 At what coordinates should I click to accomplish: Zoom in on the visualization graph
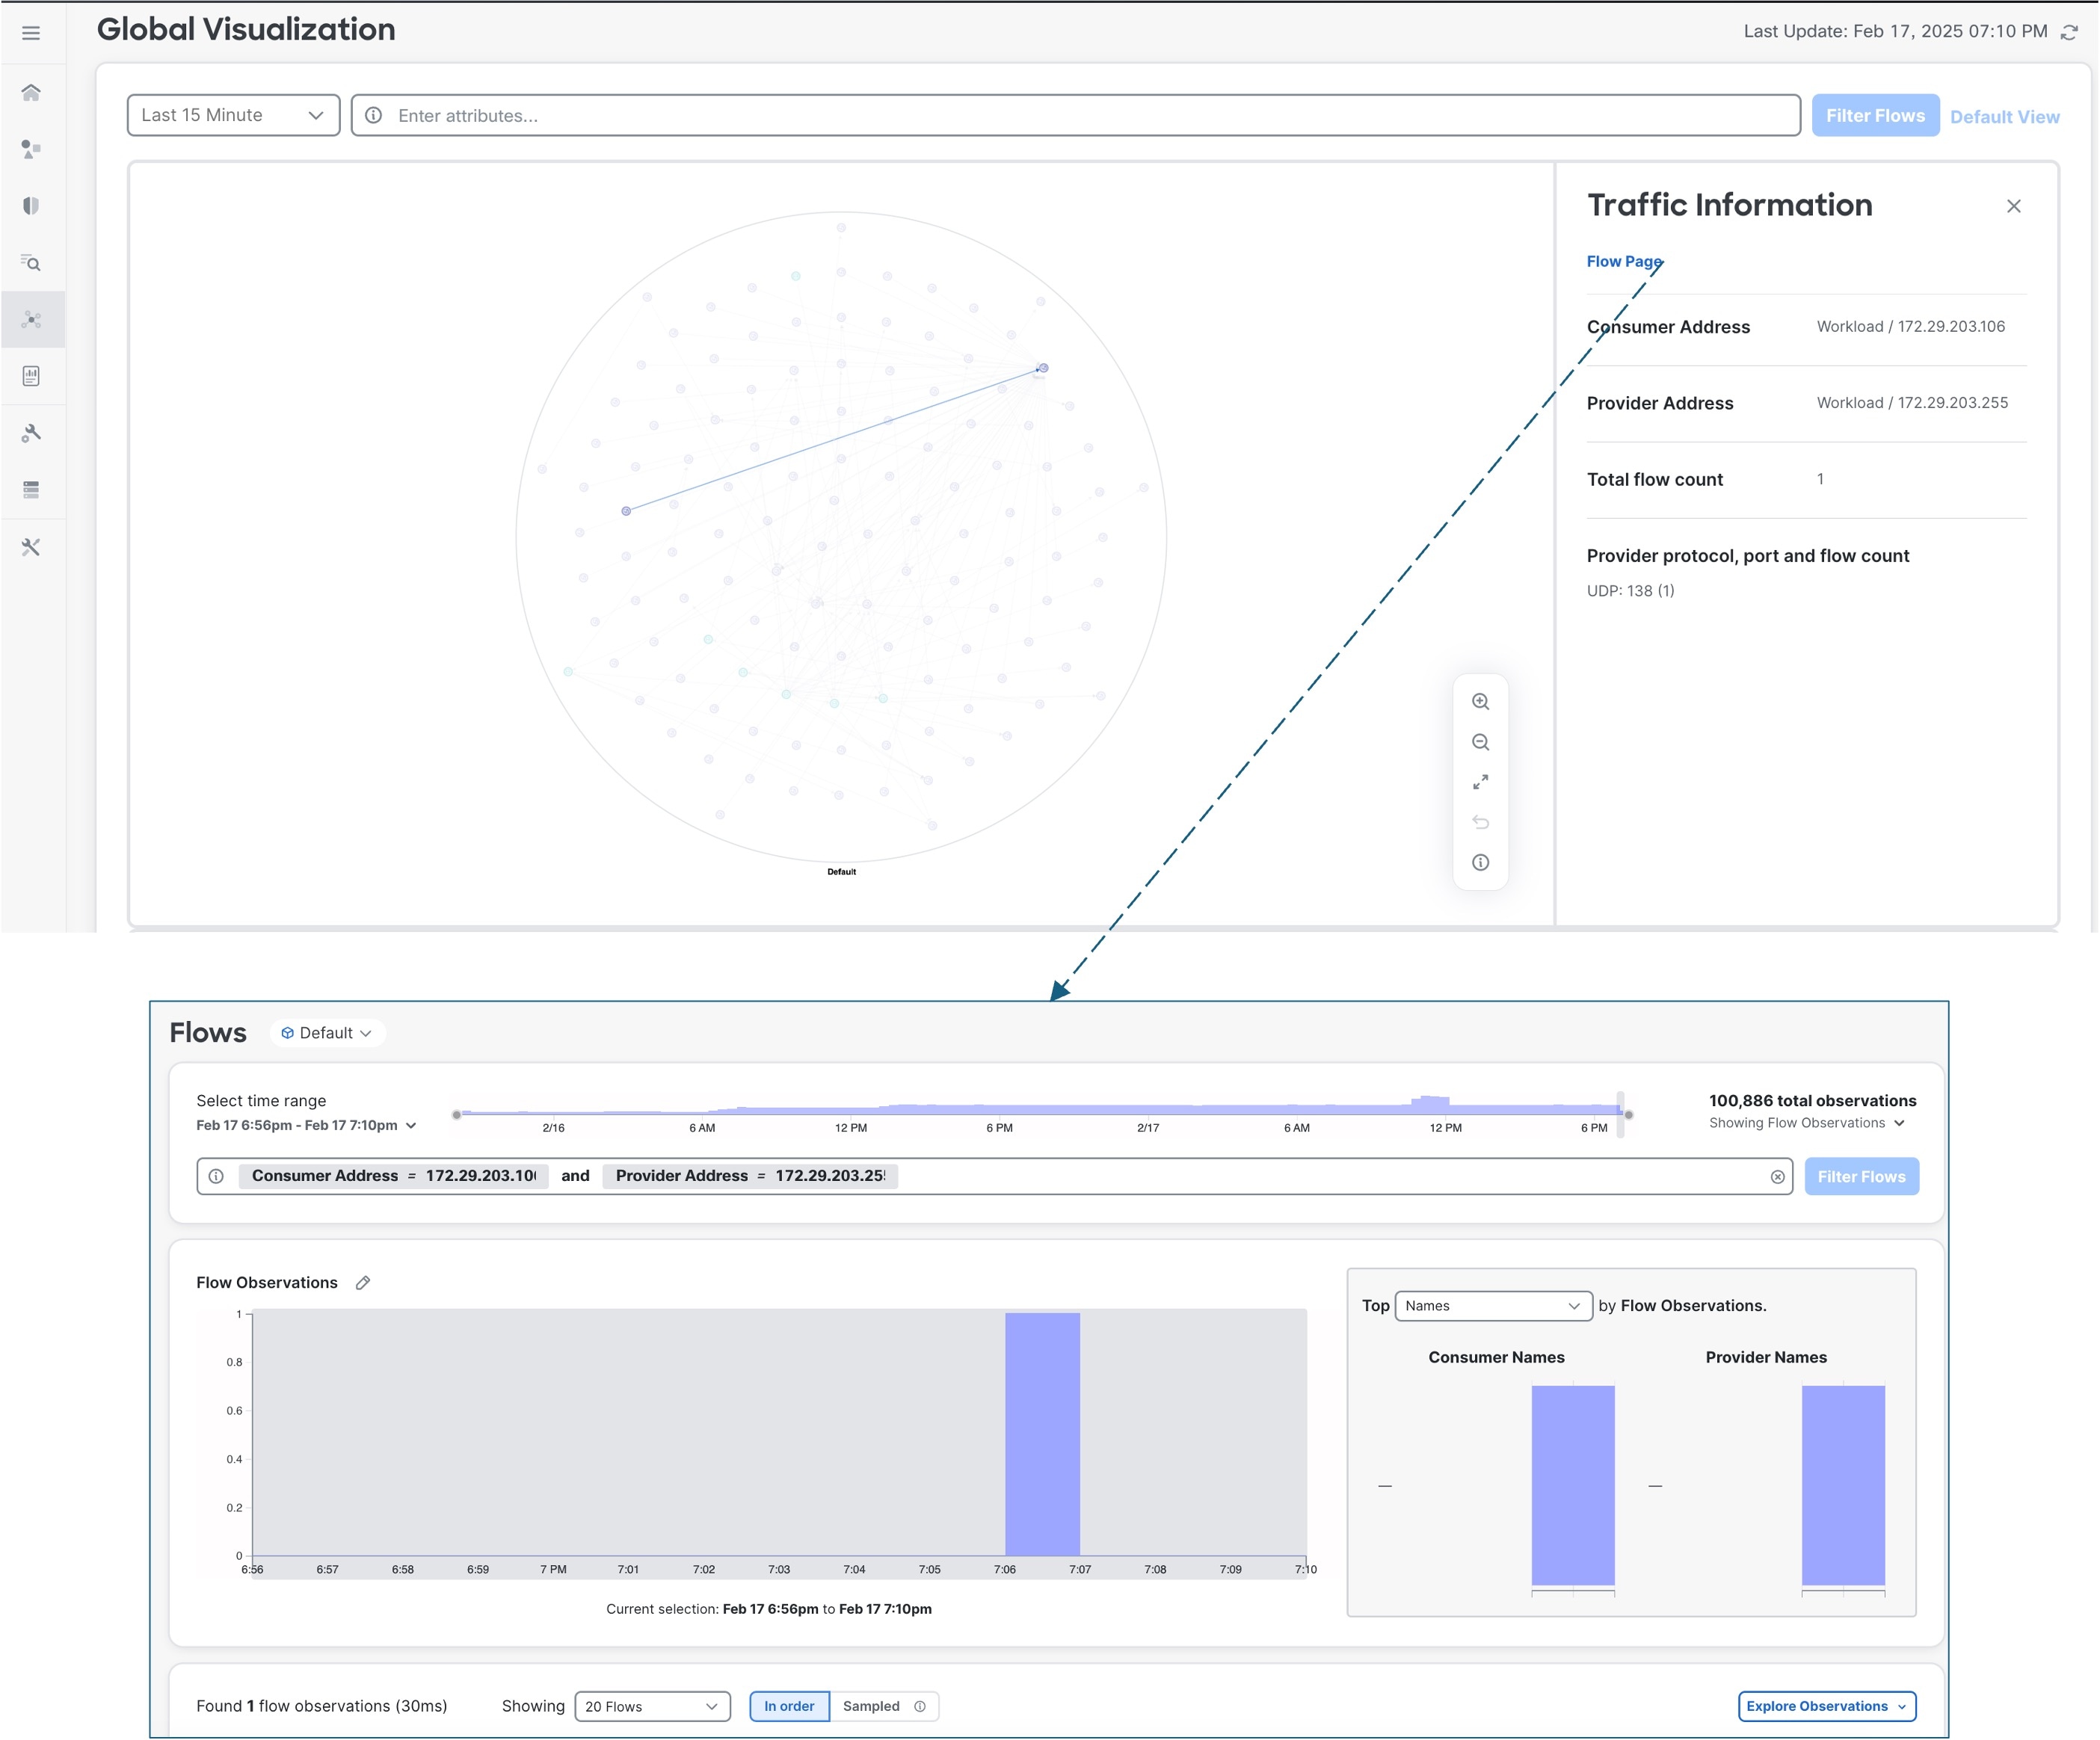point(1480,702)
